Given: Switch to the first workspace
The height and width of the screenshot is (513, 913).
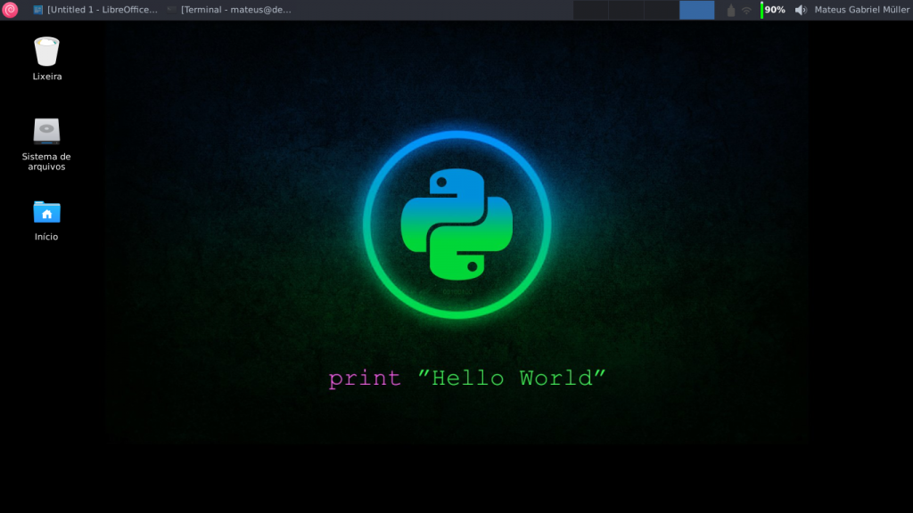Looking at the screenshot, I should 590,10.
